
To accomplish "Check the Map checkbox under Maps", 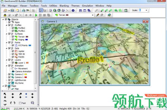I will coord(9,89).
